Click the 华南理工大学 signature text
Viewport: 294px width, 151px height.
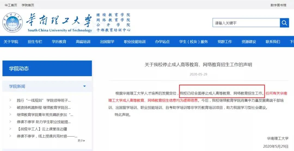click(278, 138)
